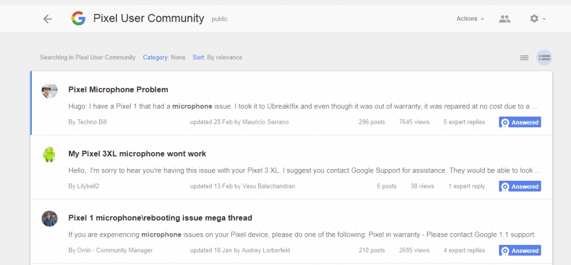Open My Pixel 3XL microphone wont work

click(x=137, y=153)
